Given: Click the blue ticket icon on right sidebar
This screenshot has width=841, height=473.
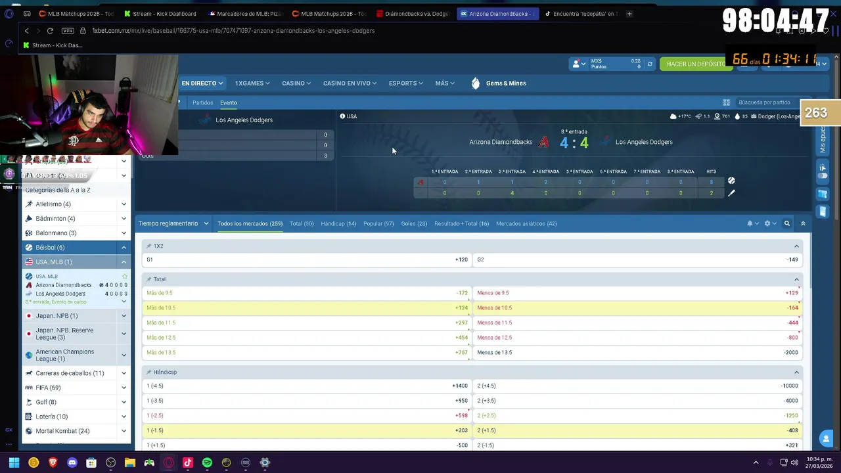Looking at the screenshot, I should [x=823, y=194].
